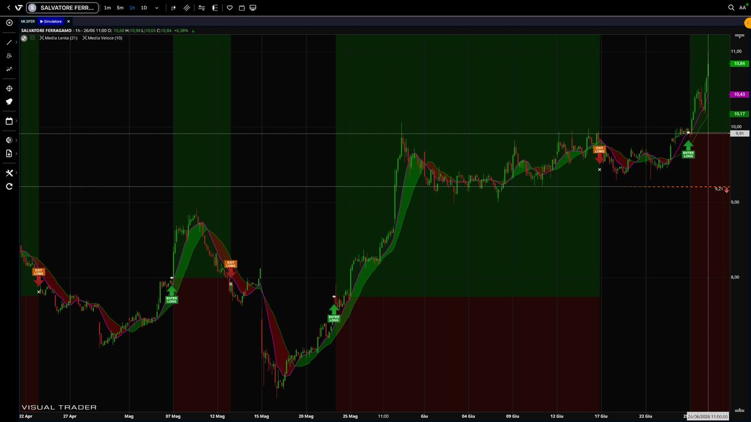Click the crosshair date label 26/06/2026 11:00:00
751x422 pixels.
tap(708, 416)
